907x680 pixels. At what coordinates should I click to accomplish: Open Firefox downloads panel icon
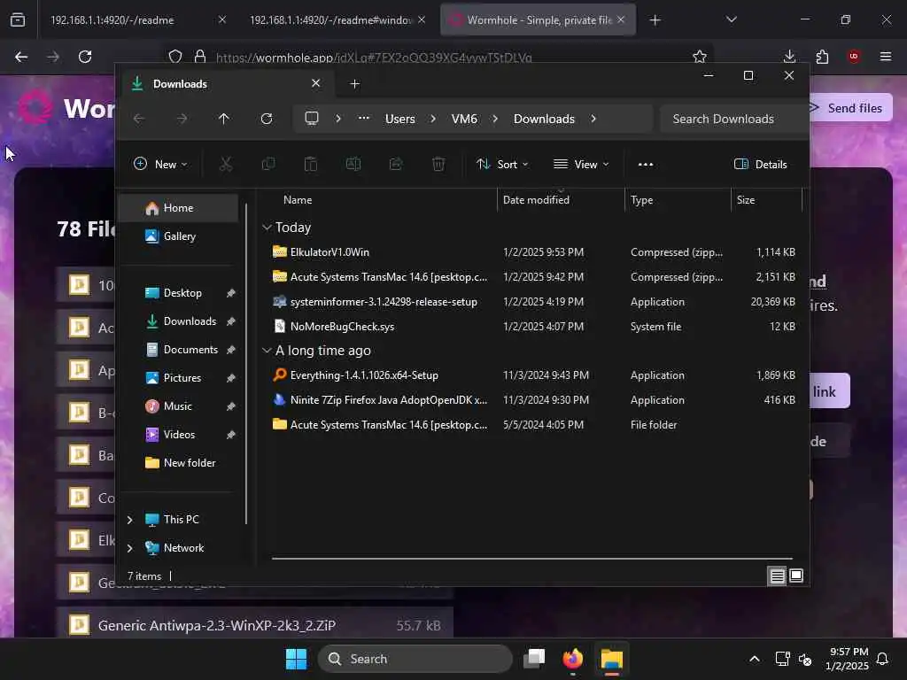click(x=789, y=57)
